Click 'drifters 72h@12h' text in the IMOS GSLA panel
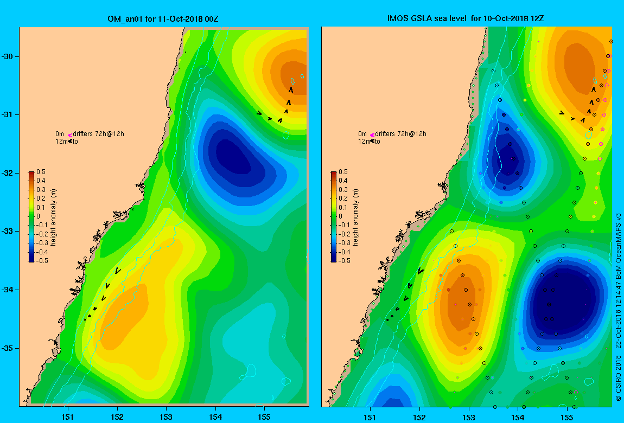Image resolution: width=624 pixels, height=423 pixels. tap(401, 134)
